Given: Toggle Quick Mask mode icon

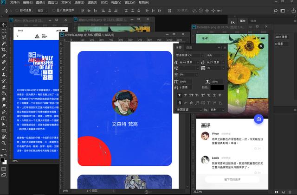Looking at the screenshot, I should (x=4, y=169).
